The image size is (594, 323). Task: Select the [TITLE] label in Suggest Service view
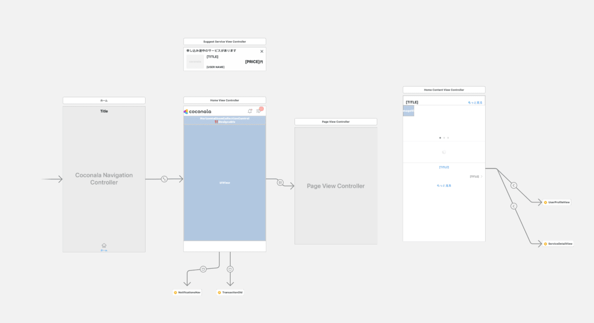[212, 57]
